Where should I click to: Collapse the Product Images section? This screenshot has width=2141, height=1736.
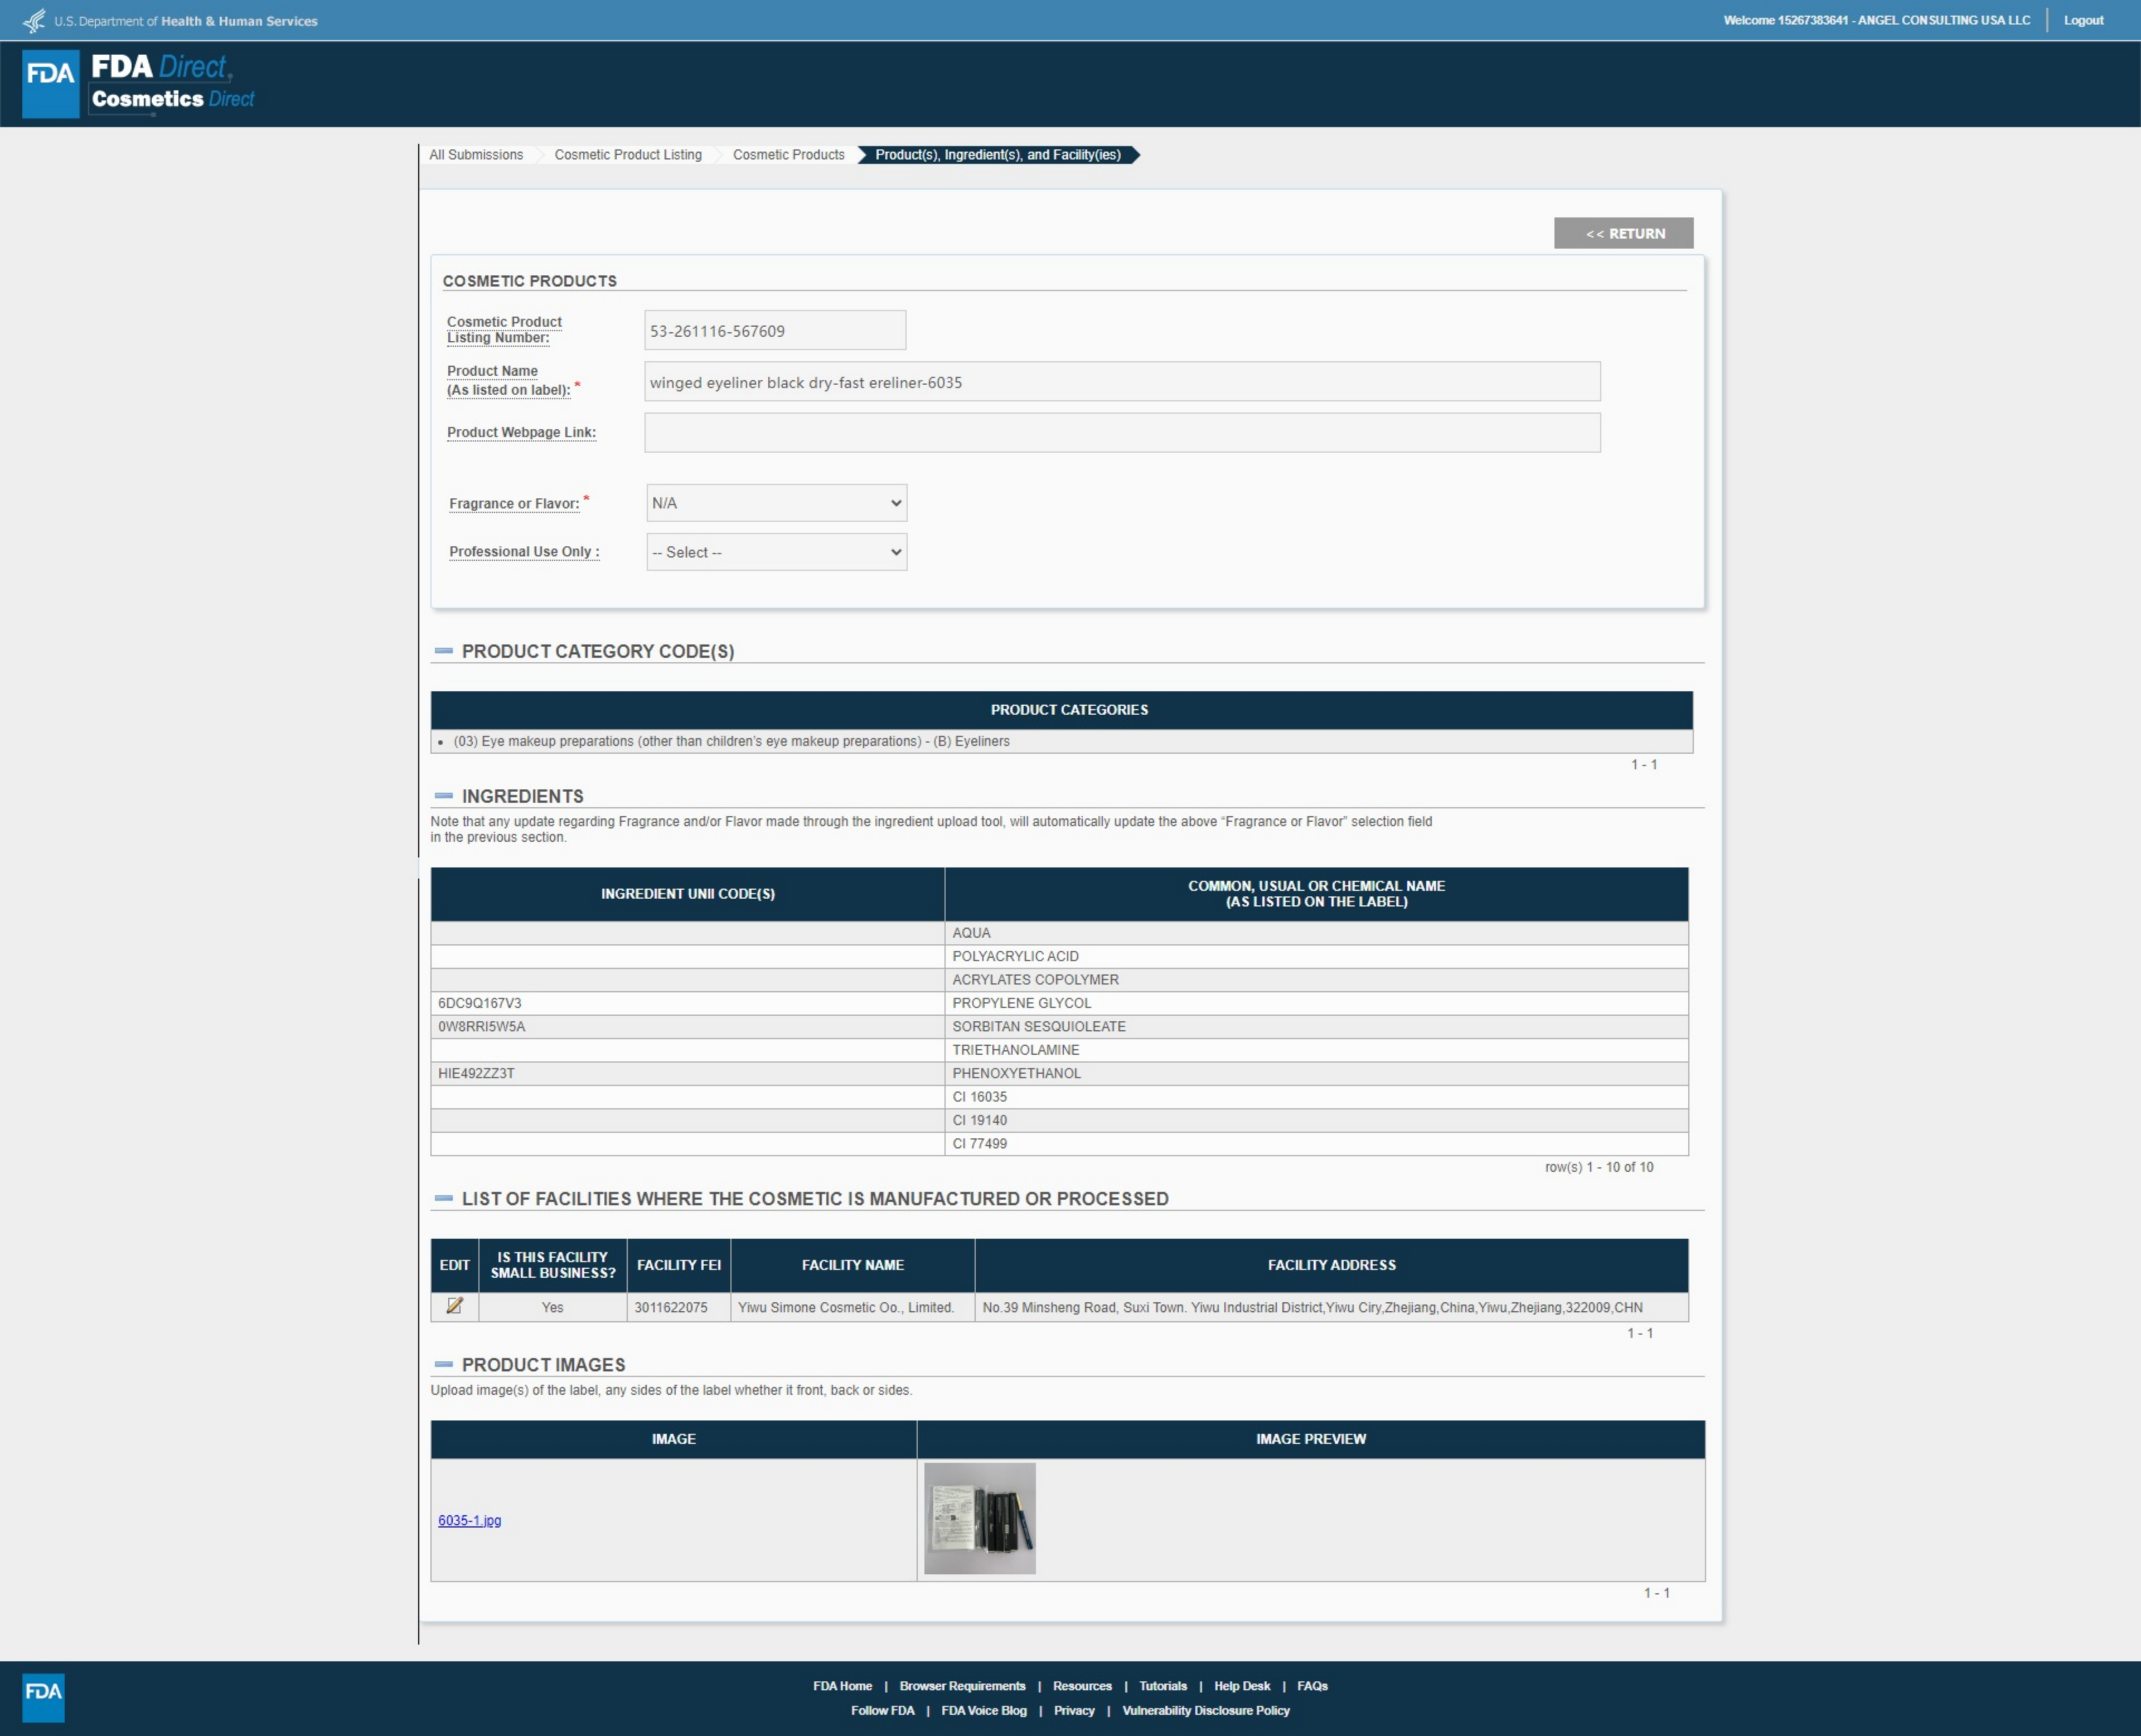click(444, 1364)
